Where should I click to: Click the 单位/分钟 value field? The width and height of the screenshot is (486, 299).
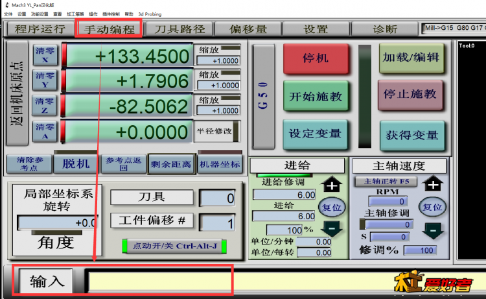click(314, 242)
